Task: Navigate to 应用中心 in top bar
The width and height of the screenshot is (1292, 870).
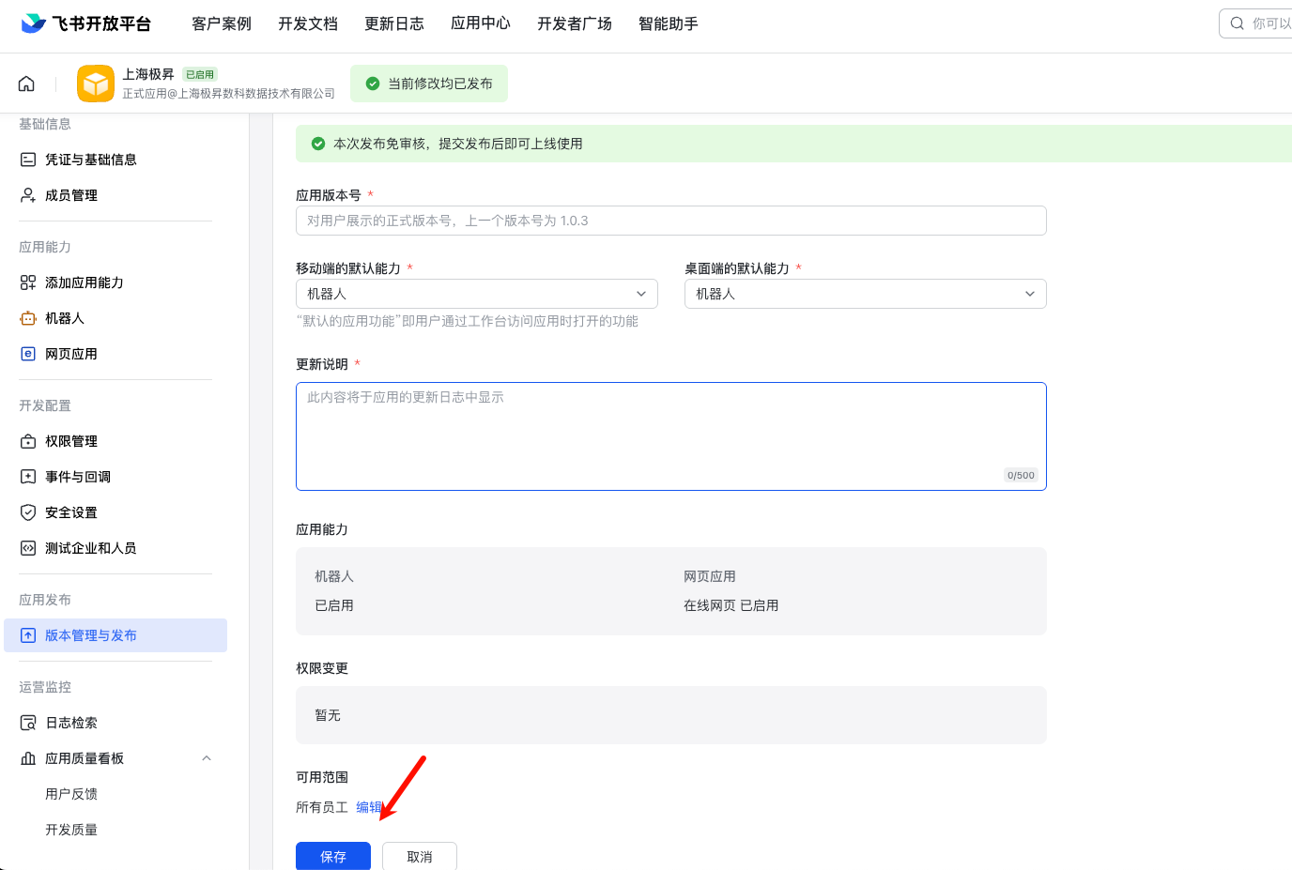Action: [x=480, y=23]
